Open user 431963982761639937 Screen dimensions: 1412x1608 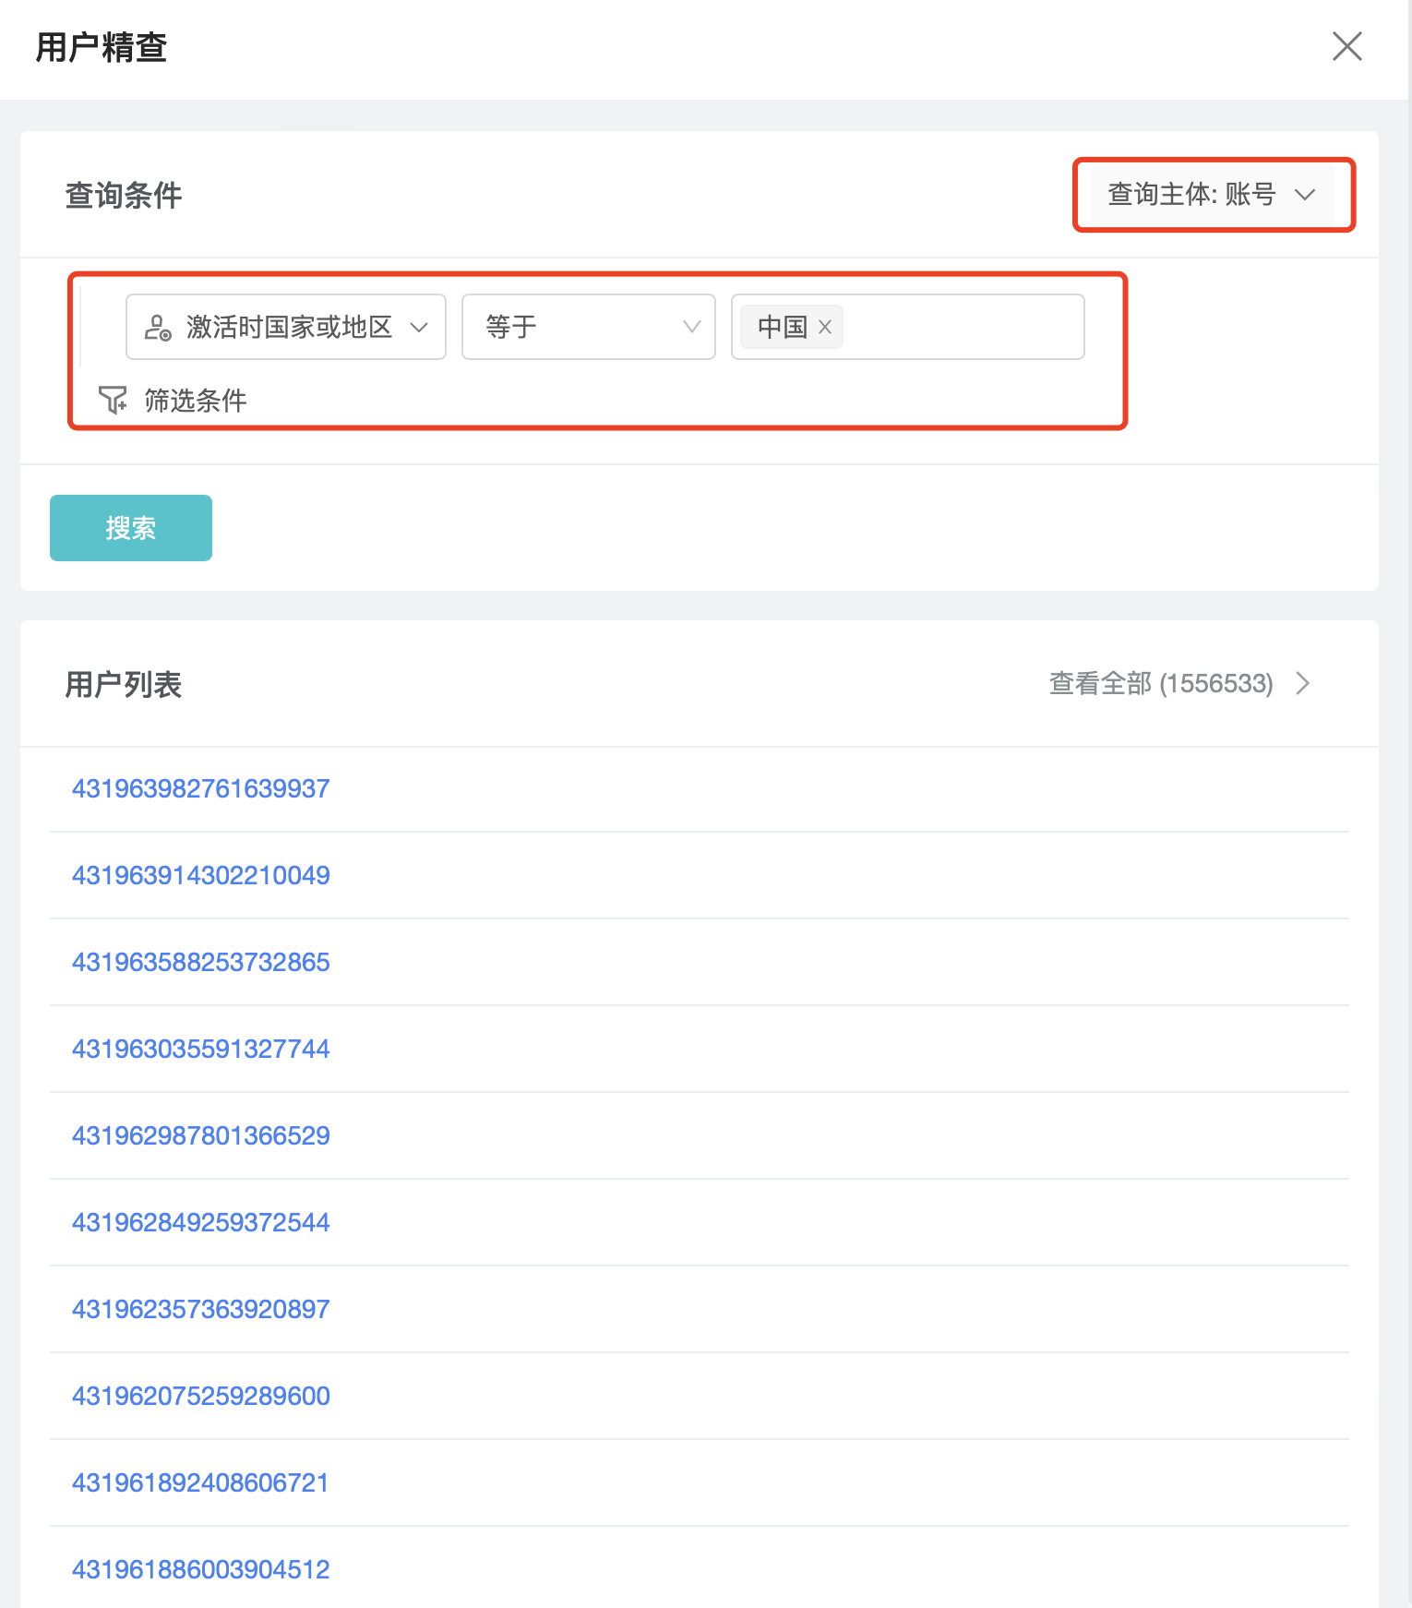point(200,789)
